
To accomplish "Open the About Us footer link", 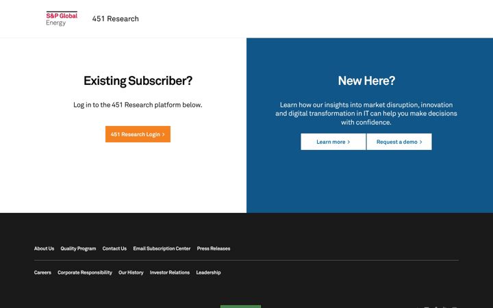I will pos(44,248).
